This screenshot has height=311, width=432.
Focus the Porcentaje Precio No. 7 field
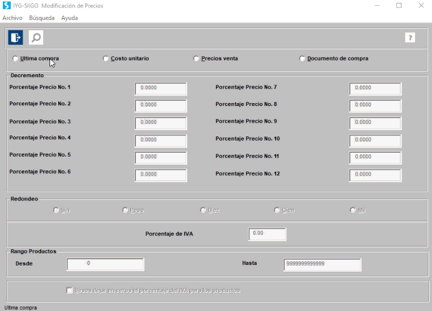pyautogui.click(x=375, y=89)
